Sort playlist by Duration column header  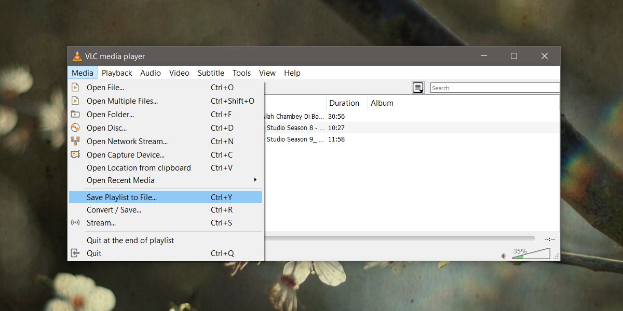click(347, 103)
